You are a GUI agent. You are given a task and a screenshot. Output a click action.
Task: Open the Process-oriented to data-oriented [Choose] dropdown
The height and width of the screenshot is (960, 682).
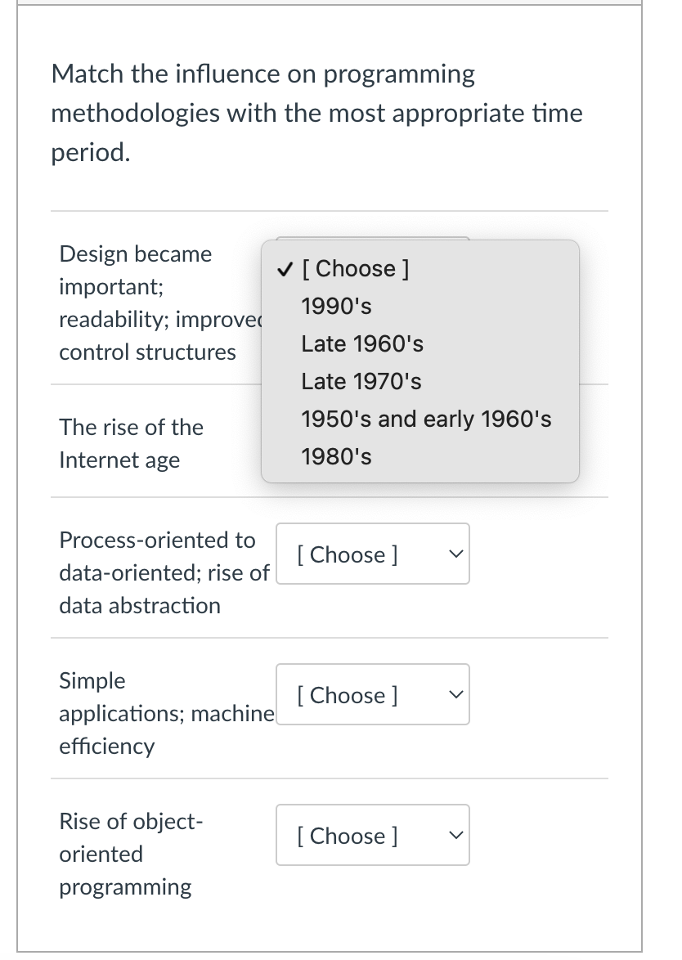point(372,554)
